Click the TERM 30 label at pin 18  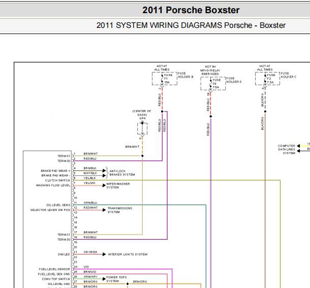pyautogui.click(x=64, y=240)
